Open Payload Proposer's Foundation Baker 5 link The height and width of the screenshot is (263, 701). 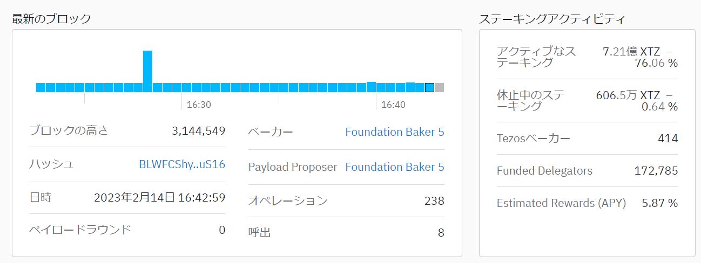coord(394,167)
